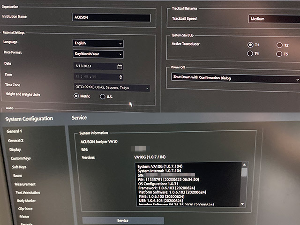
Task: Click the scroll down arrow in system info list
Action: [242, 204]
